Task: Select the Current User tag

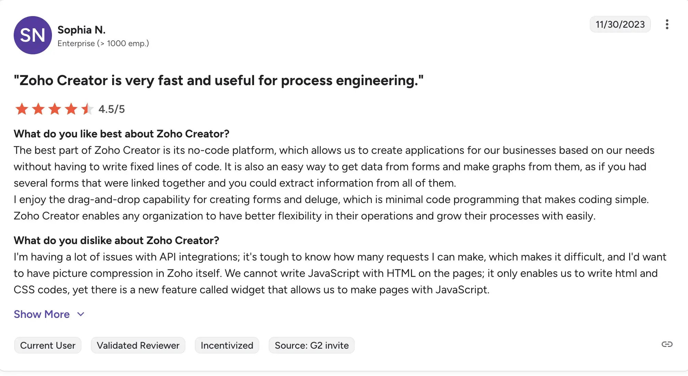Action: [x=48, y=345]
